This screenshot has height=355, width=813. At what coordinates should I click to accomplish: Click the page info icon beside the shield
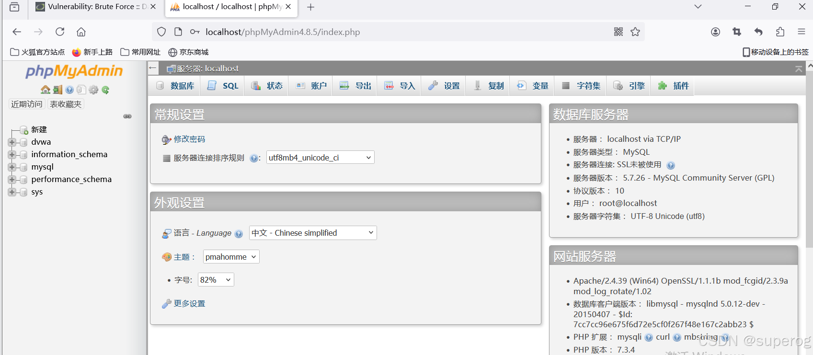[x=178, y=32]
